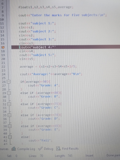
Task: Switch to the Debug tab
Action: click(x=46, y=148)
